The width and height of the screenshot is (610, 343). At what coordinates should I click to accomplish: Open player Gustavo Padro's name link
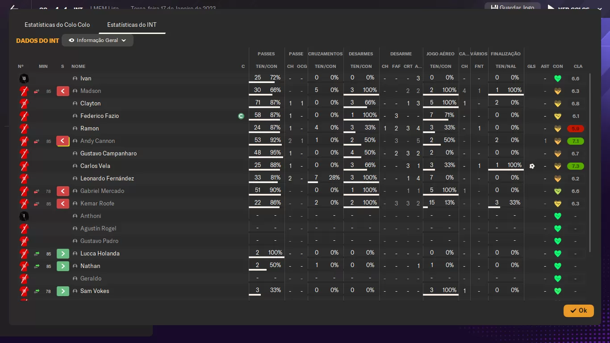[99, 241]
